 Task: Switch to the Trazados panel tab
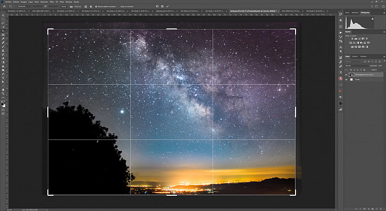pyautogui.click(x=363, y=56)
